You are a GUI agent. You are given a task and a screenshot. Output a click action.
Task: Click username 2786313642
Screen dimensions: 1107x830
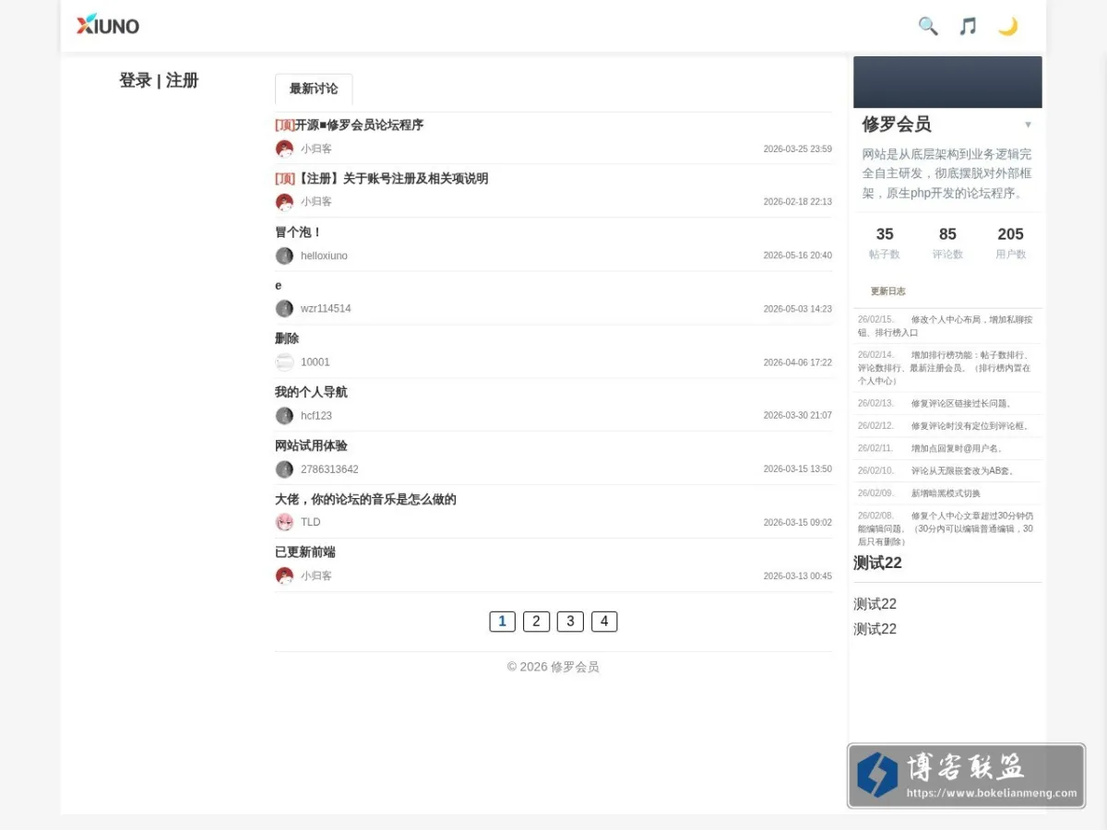coord(329,468)
